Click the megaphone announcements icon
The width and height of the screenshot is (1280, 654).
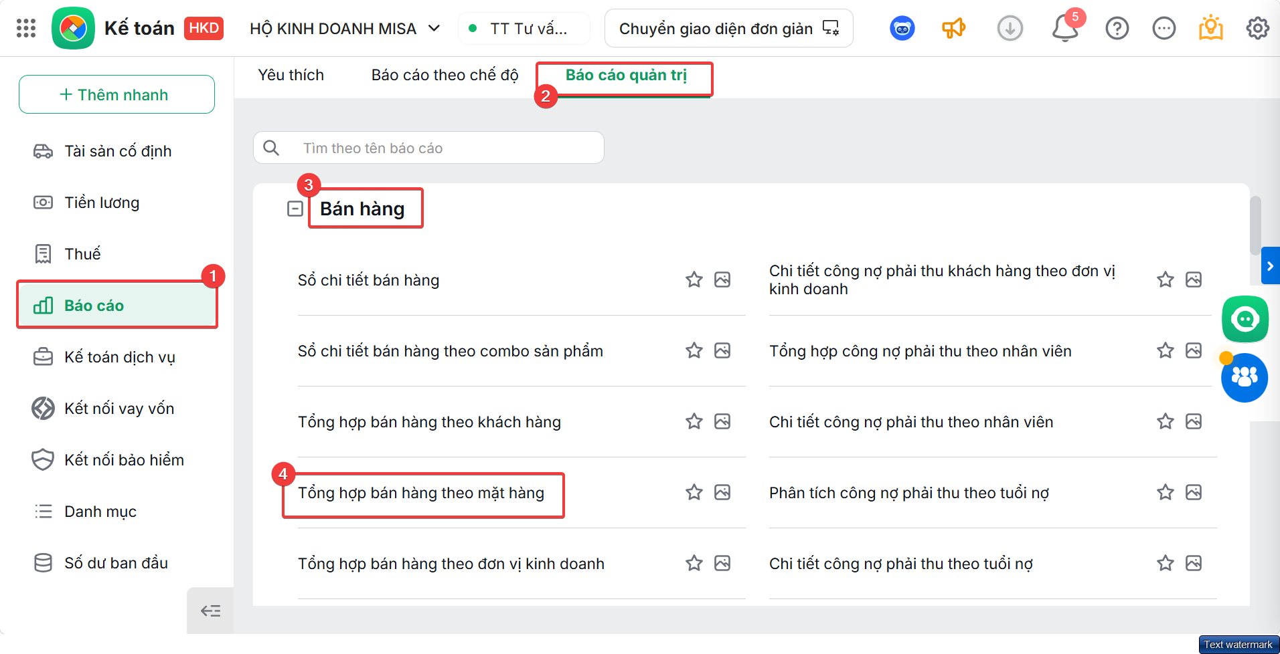953,28
